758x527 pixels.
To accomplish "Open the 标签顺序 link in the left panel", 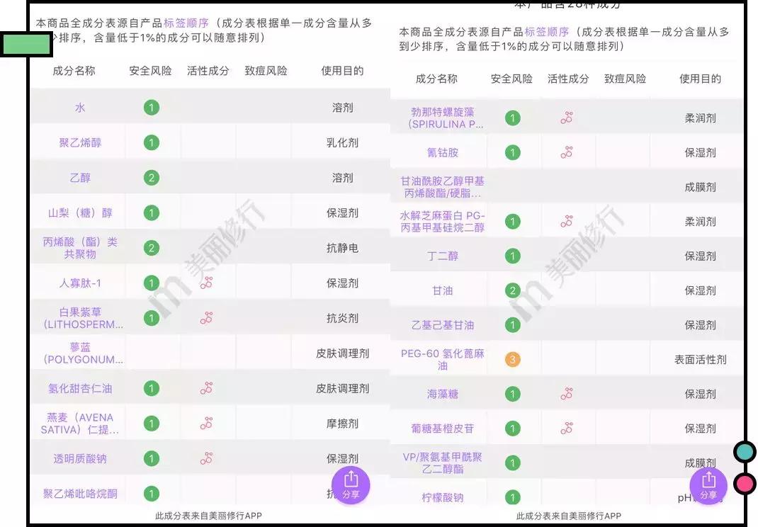I will coord(188,22).
